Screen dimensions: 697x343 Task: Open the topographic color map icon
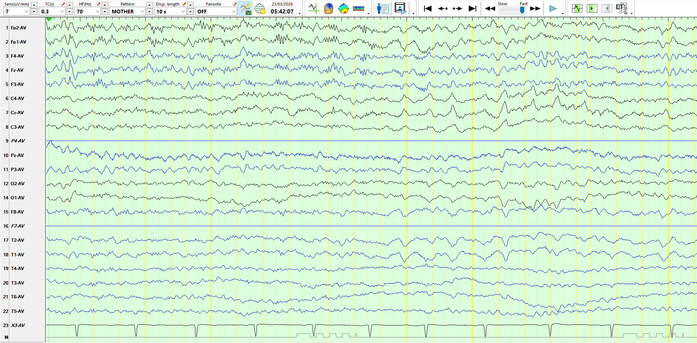point(343,9)
